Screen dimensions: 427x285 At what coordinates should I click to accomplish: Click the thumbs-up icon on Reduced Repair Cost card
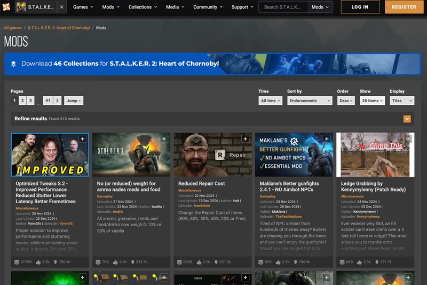click(199, 262)
